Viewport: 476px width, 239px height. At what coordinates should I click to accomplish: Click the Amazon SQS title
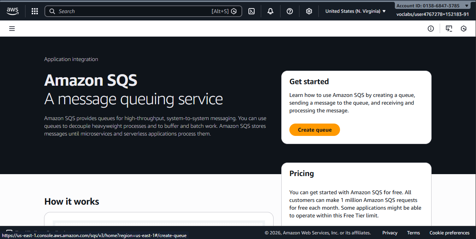coord(91,80)
